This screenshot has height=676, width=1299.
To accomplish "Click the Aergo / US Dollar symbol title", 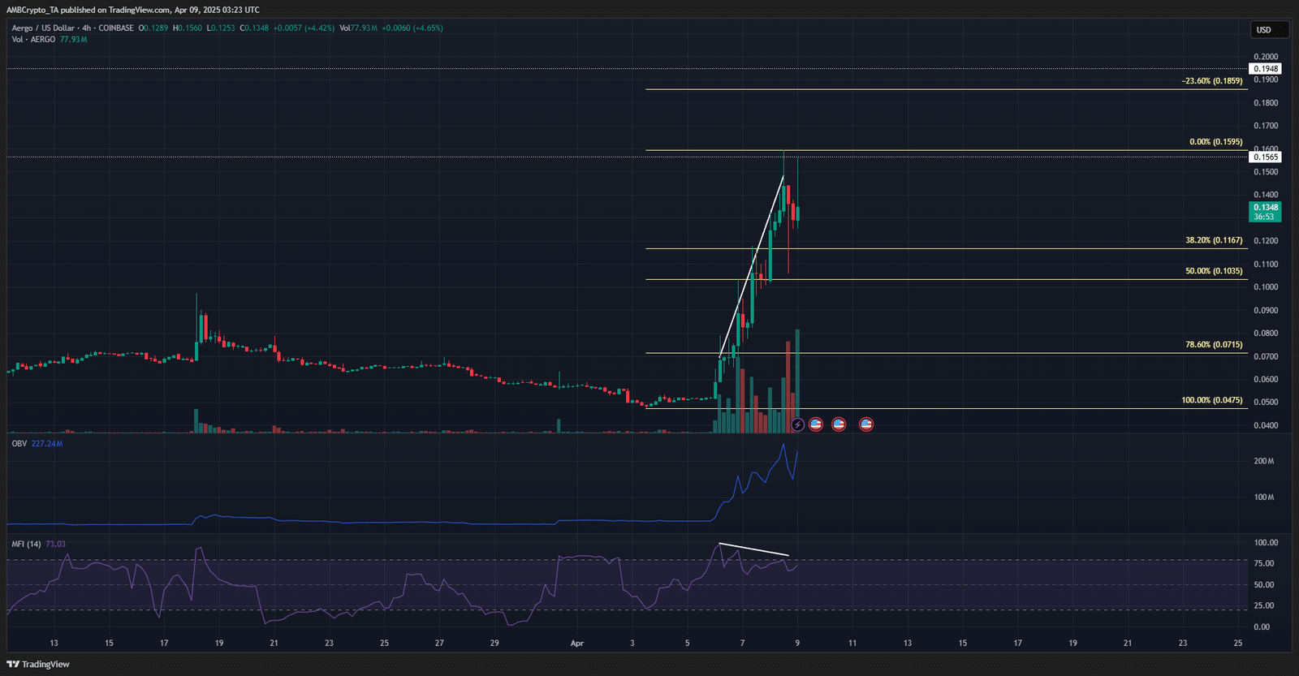I will pyautogui.click(x=44, y=28).
